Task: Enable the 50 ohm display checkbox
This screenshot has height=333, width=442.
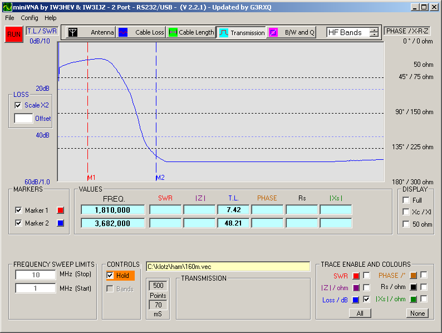Action: point(406,224)
